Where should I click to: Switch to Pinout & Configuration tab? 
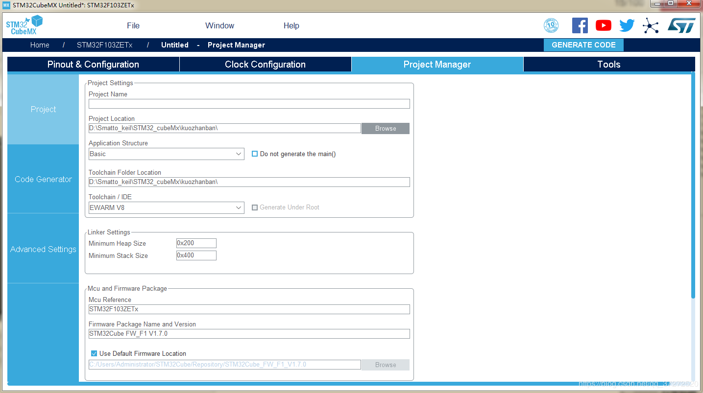click(x=93, y=64)
